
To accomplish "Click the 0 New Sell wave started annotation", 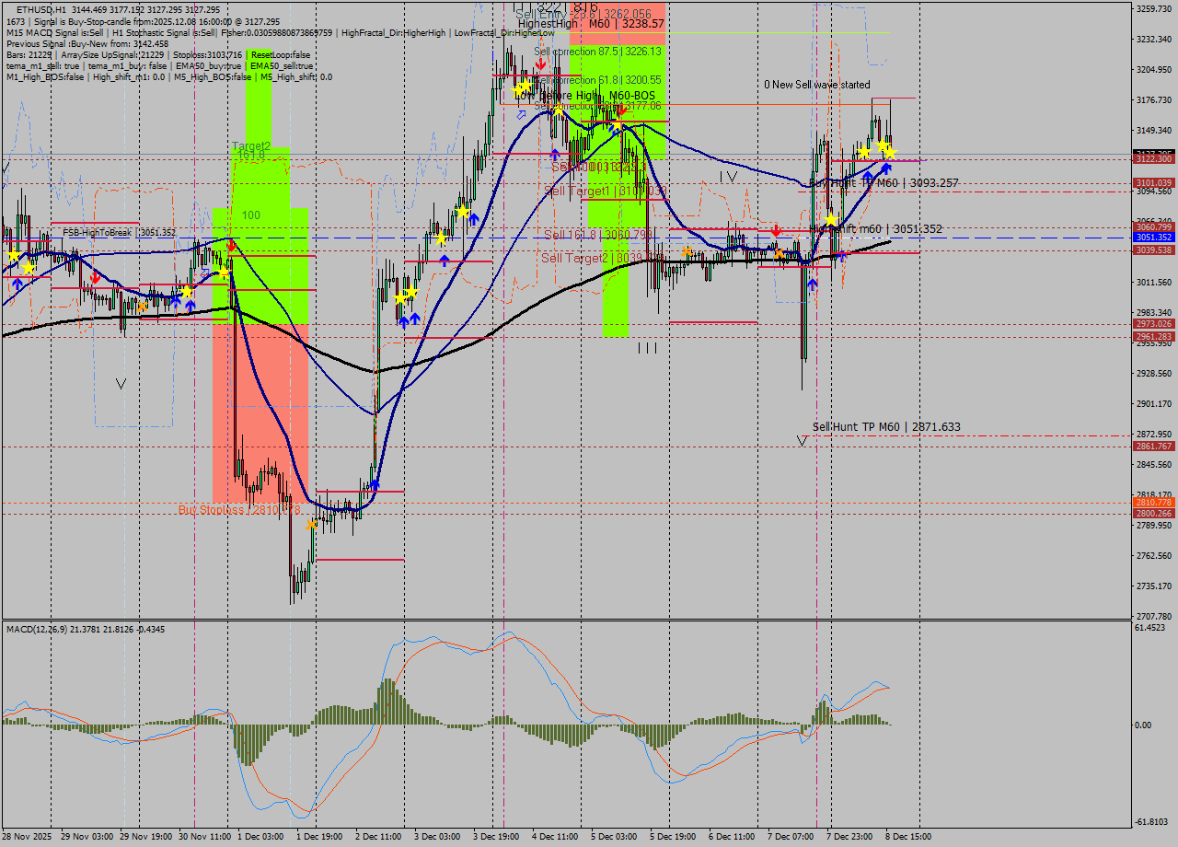I will click(x=817, y=85).
